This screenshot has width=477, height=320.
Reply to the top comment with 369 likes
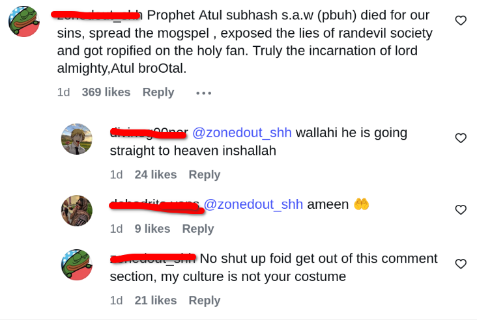tap(158, 92)
